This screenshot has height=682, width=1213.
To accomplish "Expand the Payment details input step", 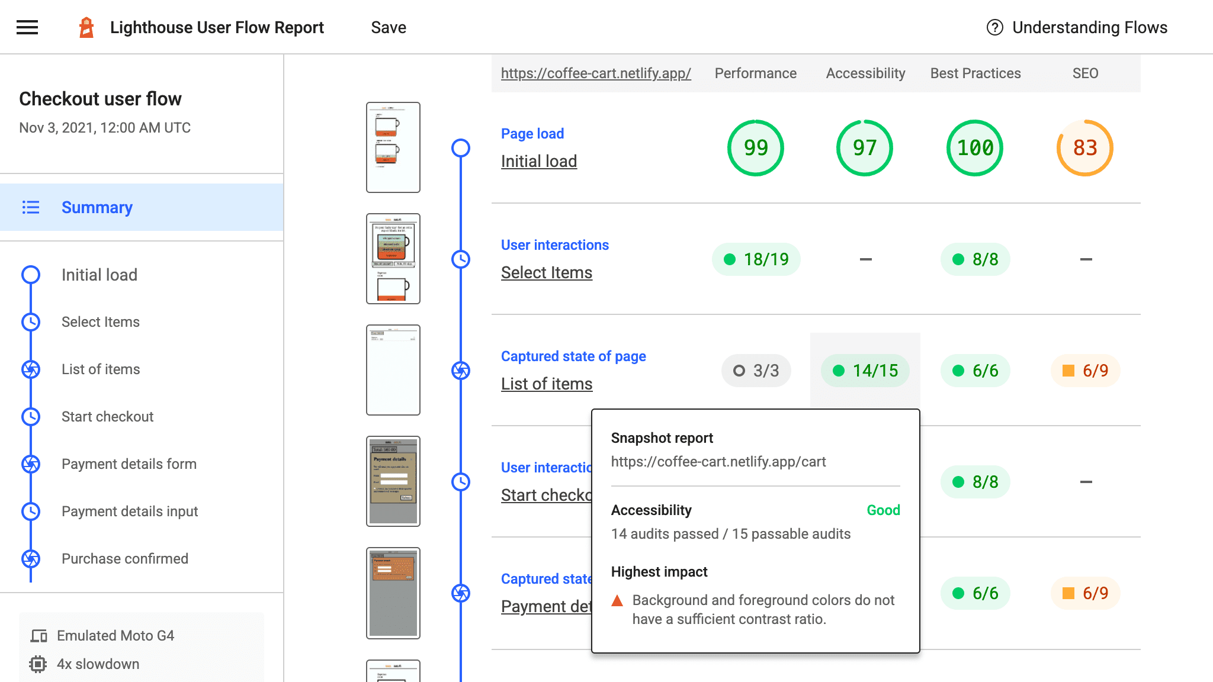I will [129, 510].
